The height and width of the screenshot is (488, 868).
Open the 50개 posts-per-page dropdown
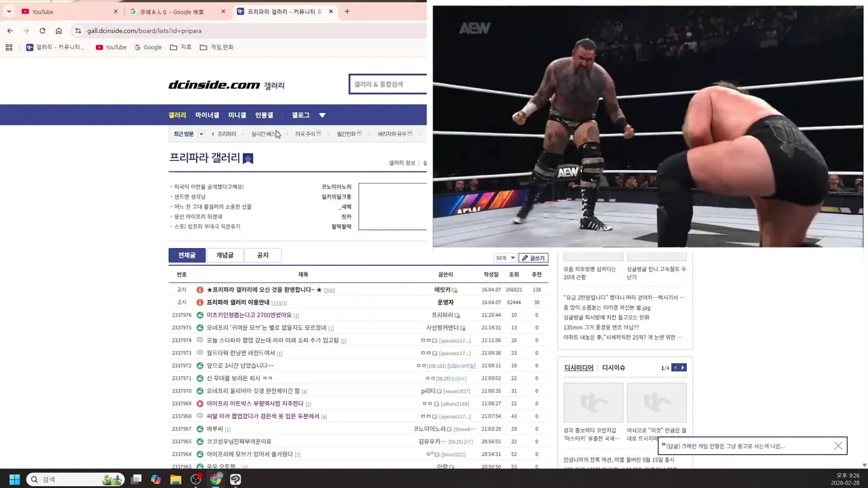tap(505, 258)
